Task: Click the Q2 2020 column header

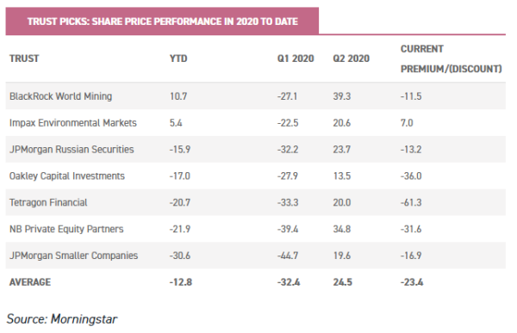Action: pos(352,59)
